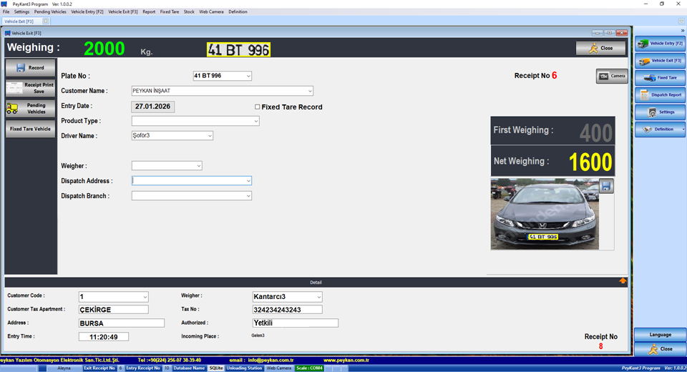
Task: Click Vehicle Entry [F2] in the right sidebar
Action: coord(660,44)
